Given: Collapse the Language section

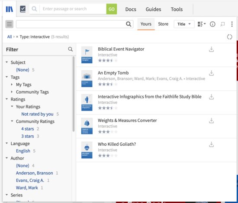Looking at the screenshot, I should click(x=6, y=143).
